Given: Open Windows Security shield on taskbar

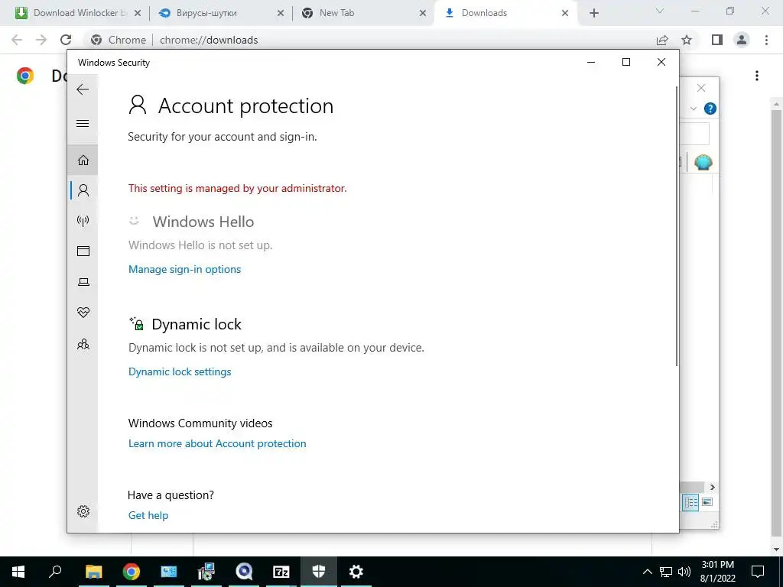Looking at the screenshot, I should pyautogui.click(x=319, y=572).
